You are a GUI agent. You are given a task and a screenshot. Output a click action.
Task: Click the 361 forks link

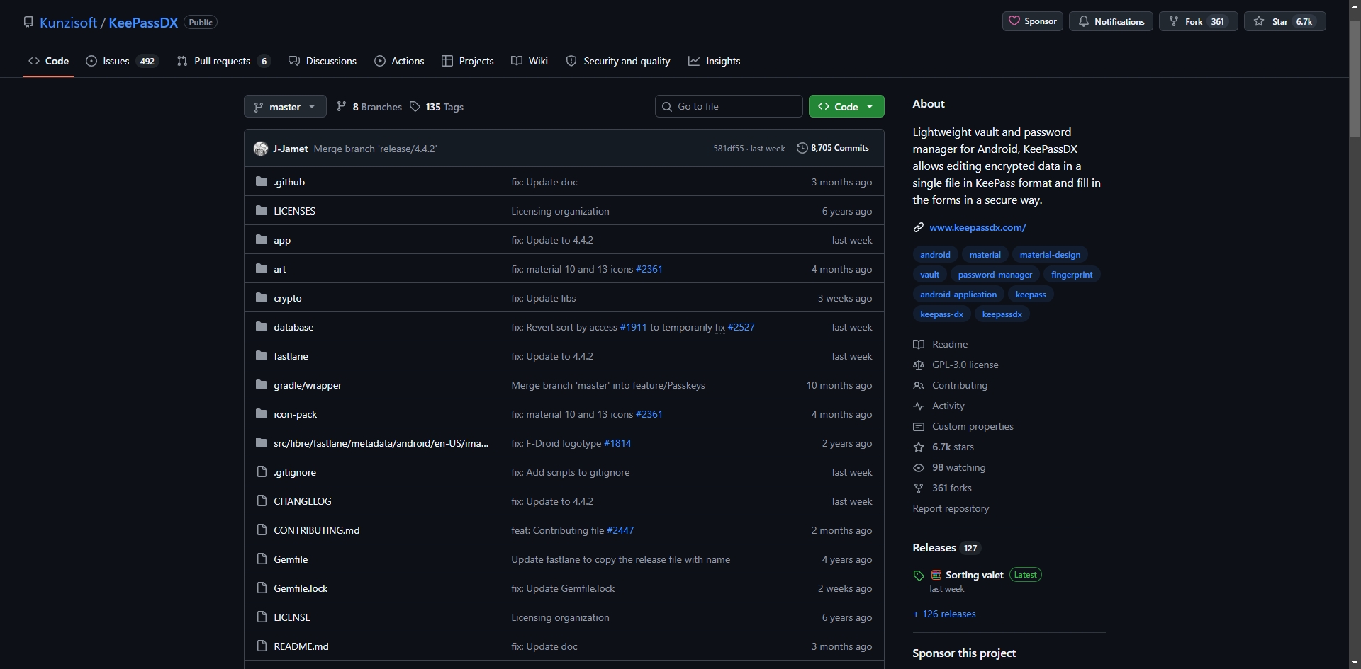[952, 488]
